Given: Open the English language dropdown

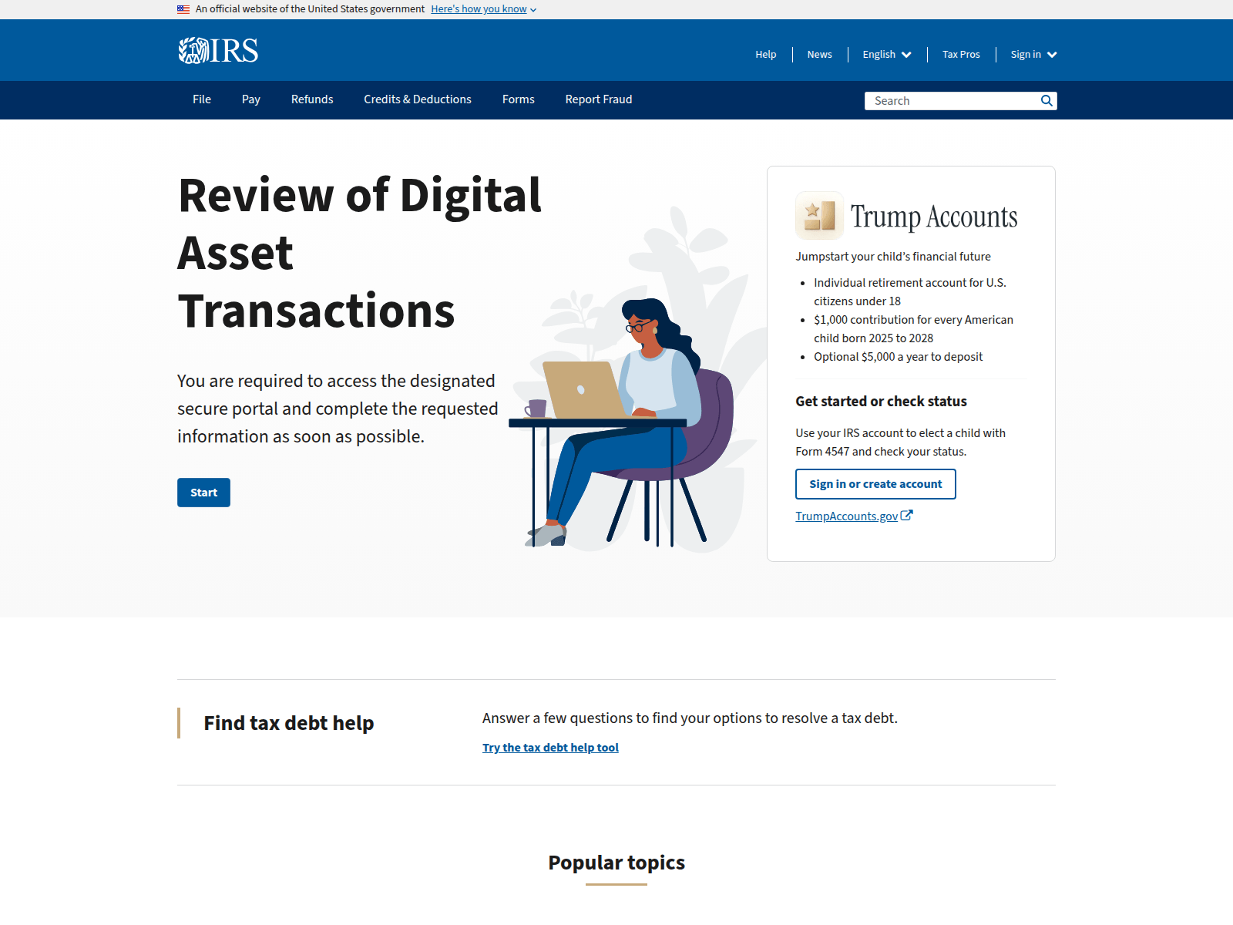Looking at the screenshot, I should tap(887, 55).
